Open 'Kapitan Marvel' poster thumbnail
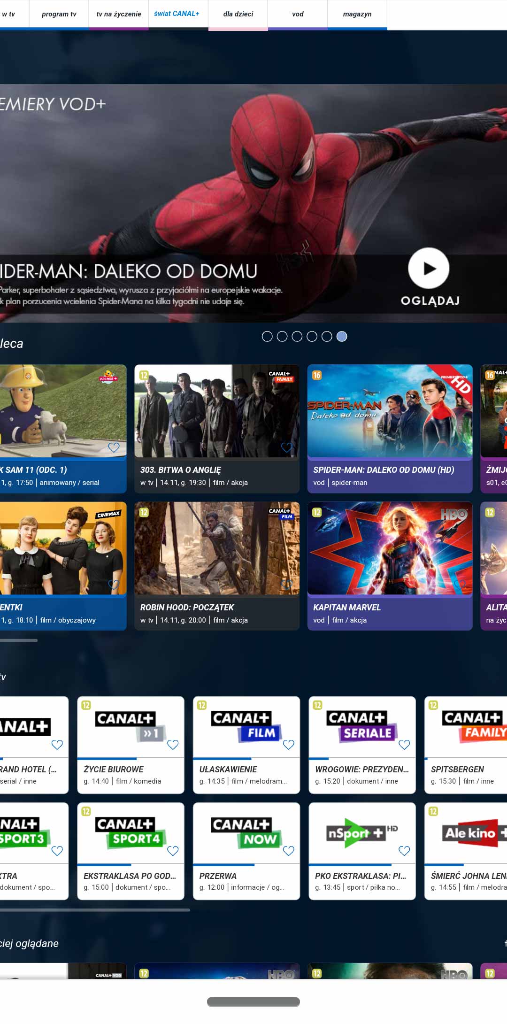This screenshot has width=507, height=1024. tap(390, 548)
